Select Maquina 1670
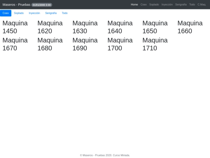The height and width of the screenshot is (158, 210). (x=15, y=44)
